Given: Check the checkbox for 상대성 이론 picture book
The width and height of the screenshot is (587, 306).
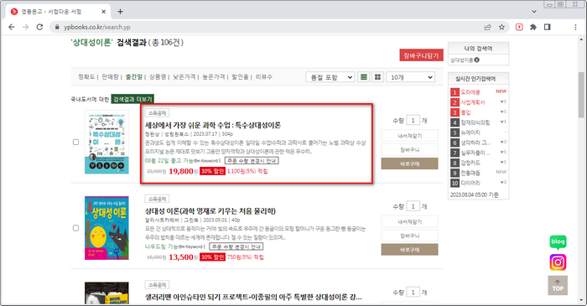Looking at the screenshot, I should point(75,228).
